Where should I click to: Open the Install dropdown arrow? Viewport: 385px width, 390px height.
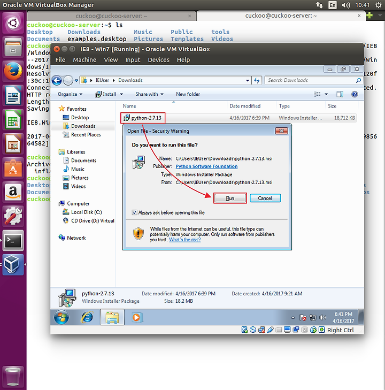tap(121, 94)
